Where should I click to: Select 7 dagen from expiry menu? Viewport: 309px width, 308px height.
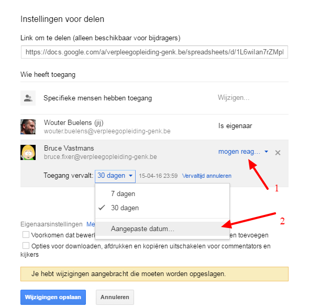162,194
